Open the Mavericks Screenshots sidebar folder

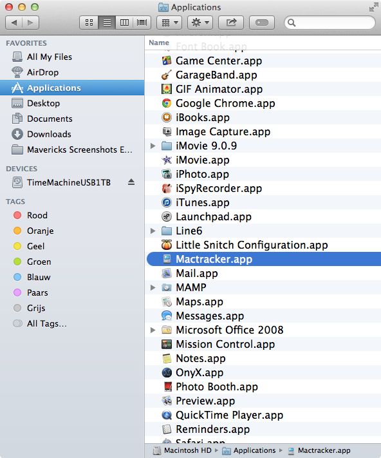click(x=72, y=149)
